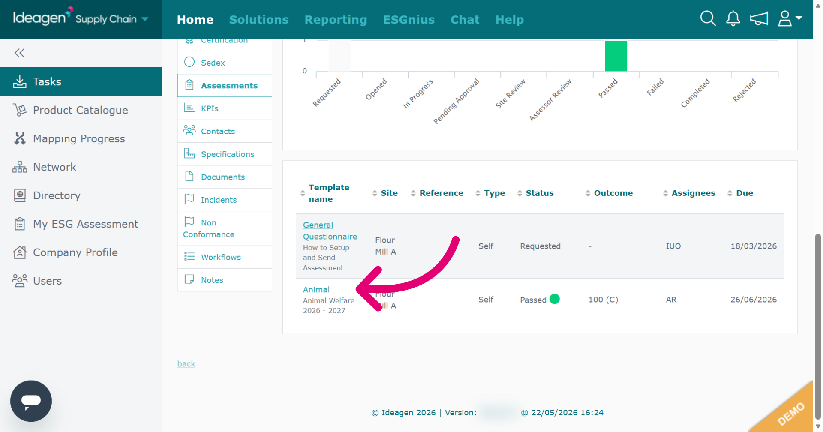The image size is (823, 432).
Task: Sort table by Template name
Action: [x=329, y=193]
